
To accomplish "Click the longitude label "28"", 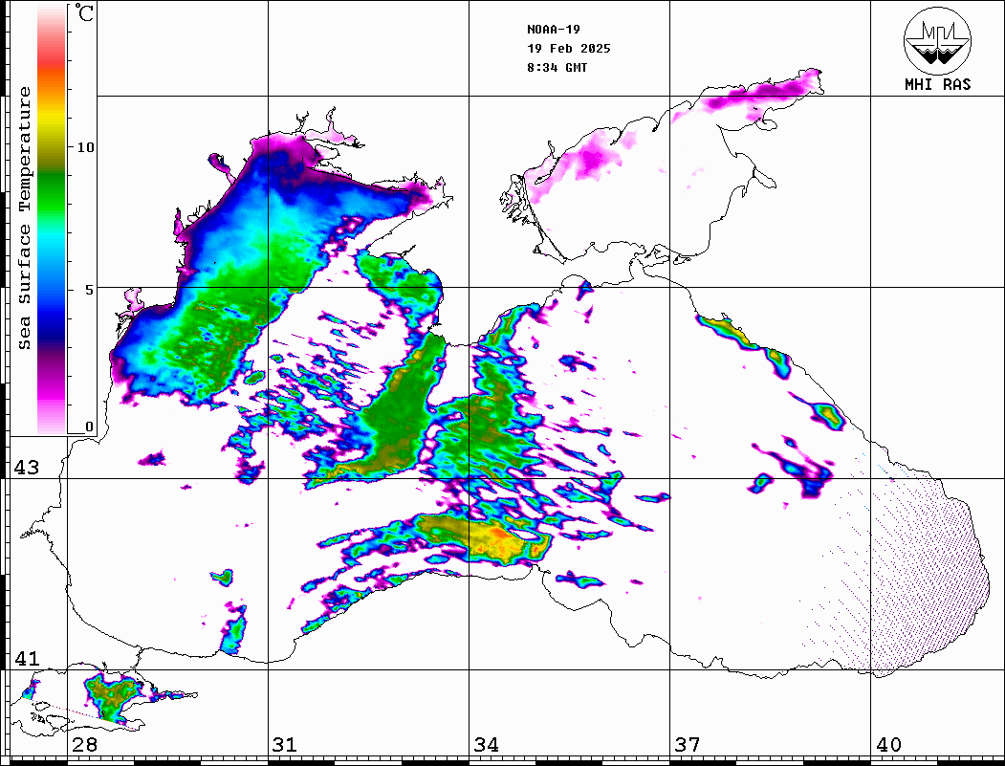I will (x=84, y=745).
